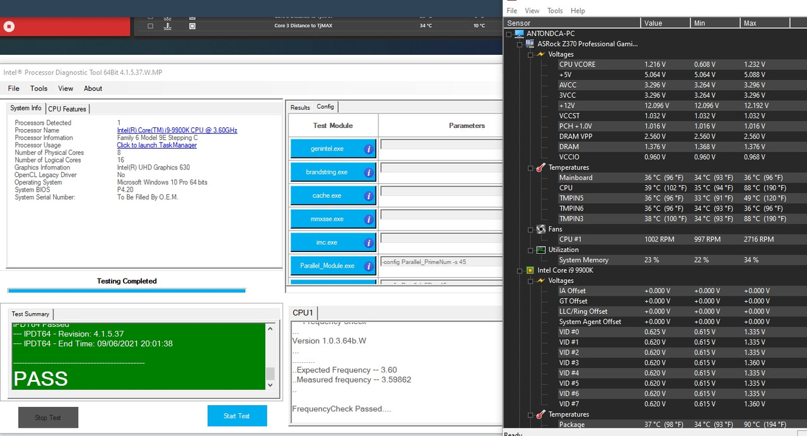Image resolution: width=807 pixels, height=436 pixels.
Task: Click the Test Summary scrollbar thumb
Action: pos(270,373)
